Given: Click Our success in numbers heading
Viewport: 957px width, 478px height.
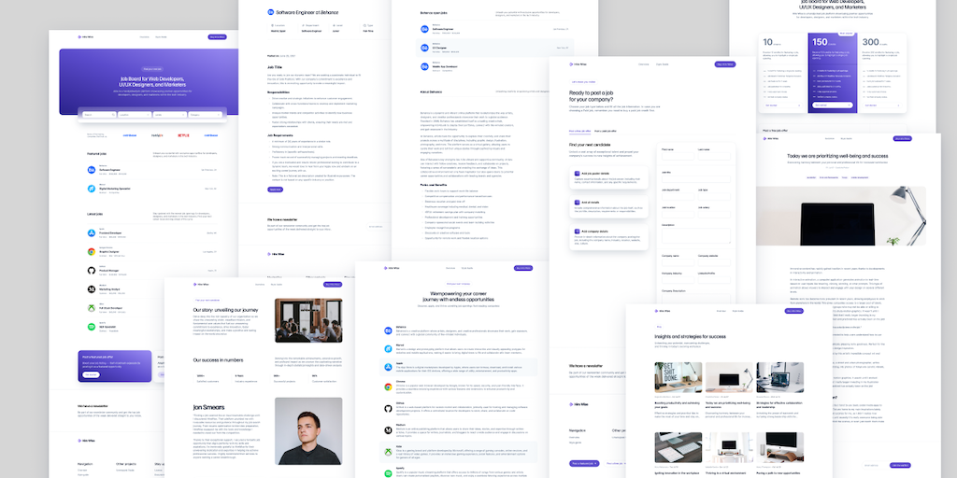Looking at the screenshot, I should tap(218, 359).
